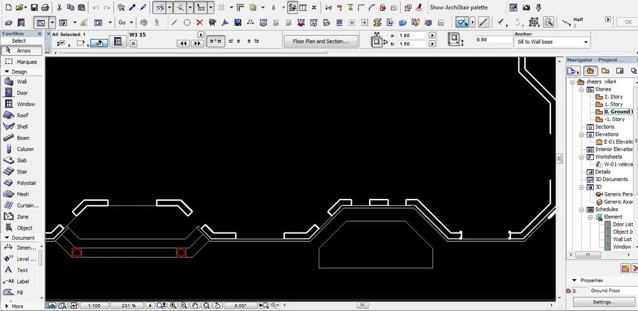Select the syringe inject parameters tool
638x311 pixels.
(x=143, y=7)
